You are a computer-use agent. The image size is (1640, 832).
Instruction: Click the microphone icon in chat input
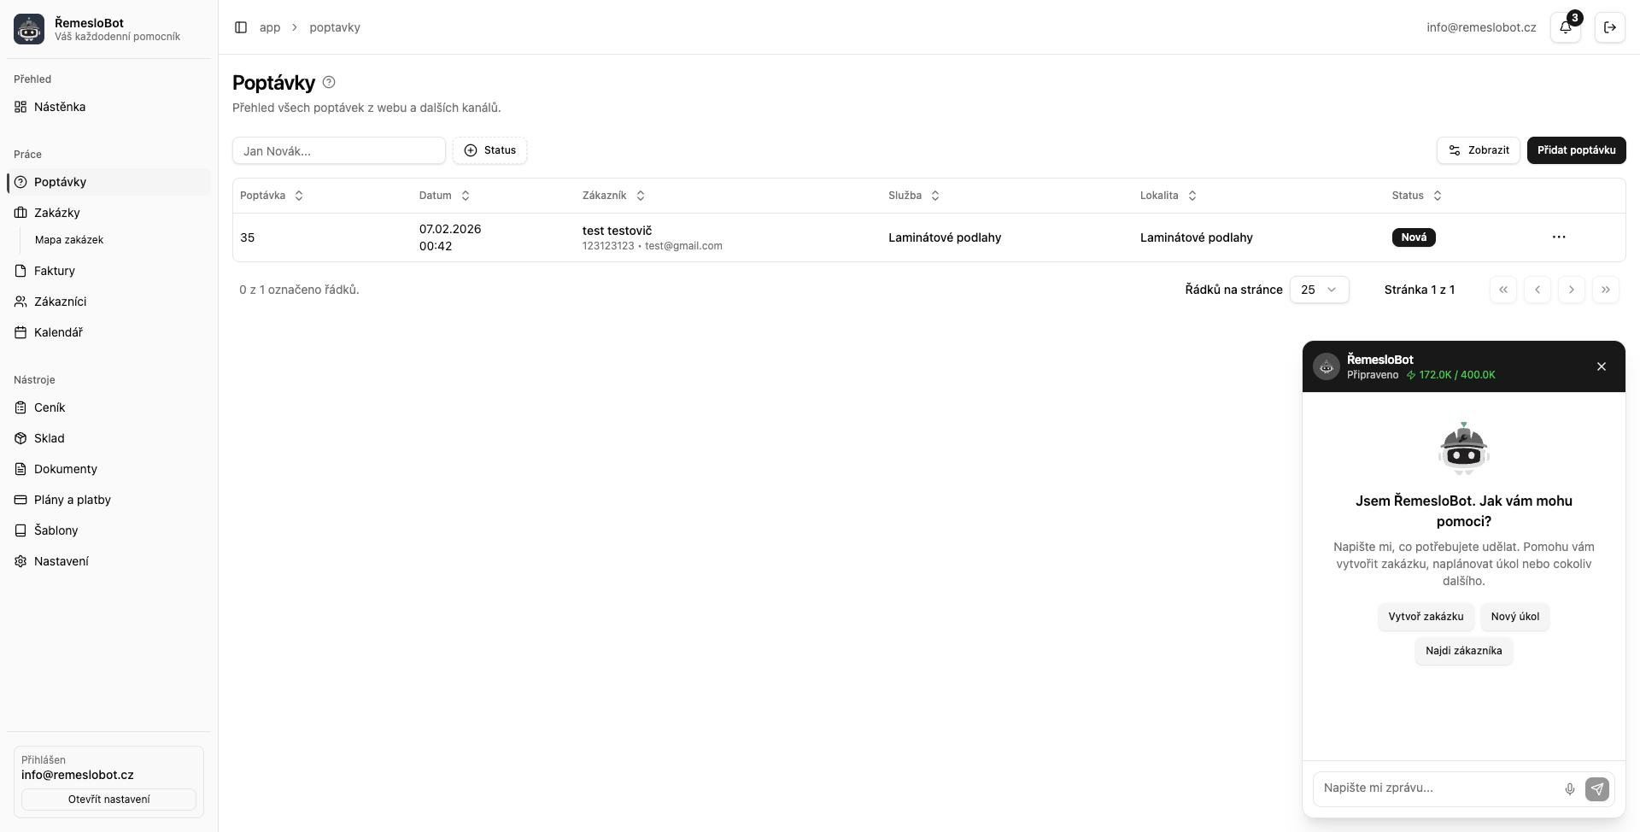(x=1570, y=788)
